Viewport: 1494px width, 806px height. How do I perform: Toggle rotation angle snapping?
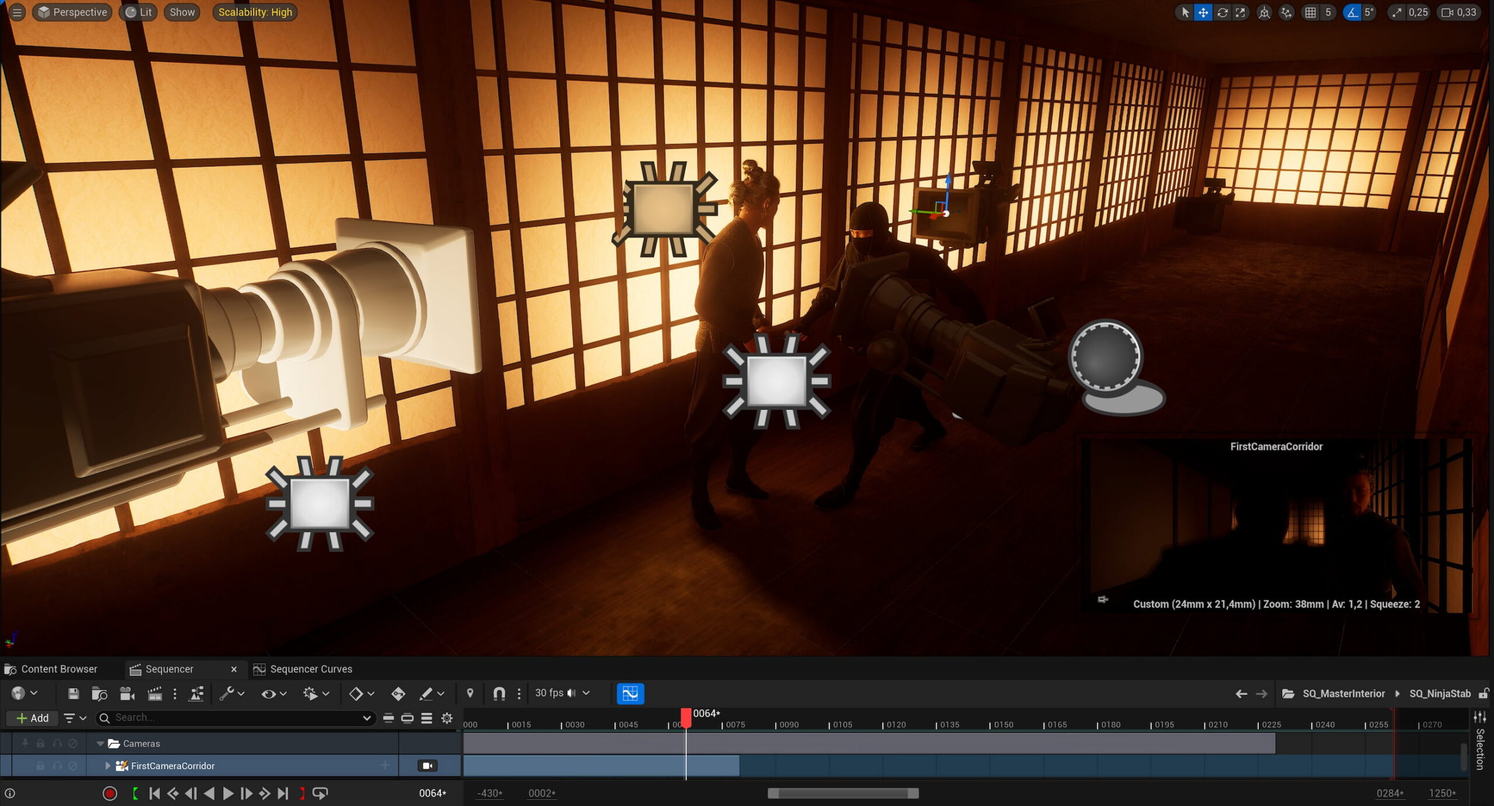(x=1352, y=12)
